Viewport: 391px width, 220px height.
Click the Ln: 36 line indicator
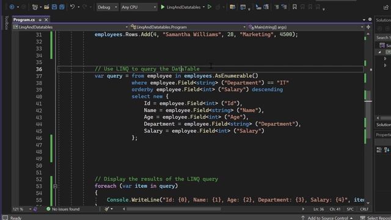pyautogui.click(x=319, y=209)
